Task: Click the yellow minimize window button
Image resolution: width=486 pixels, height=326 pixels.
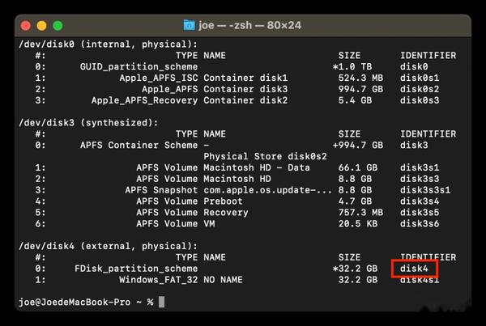Action: click(x=41, y=26)
